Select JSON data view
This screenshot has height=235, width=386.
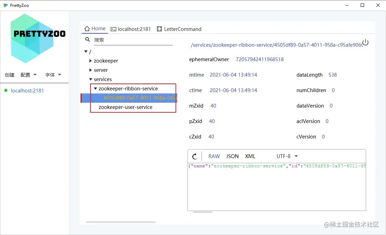pos(232,156)
